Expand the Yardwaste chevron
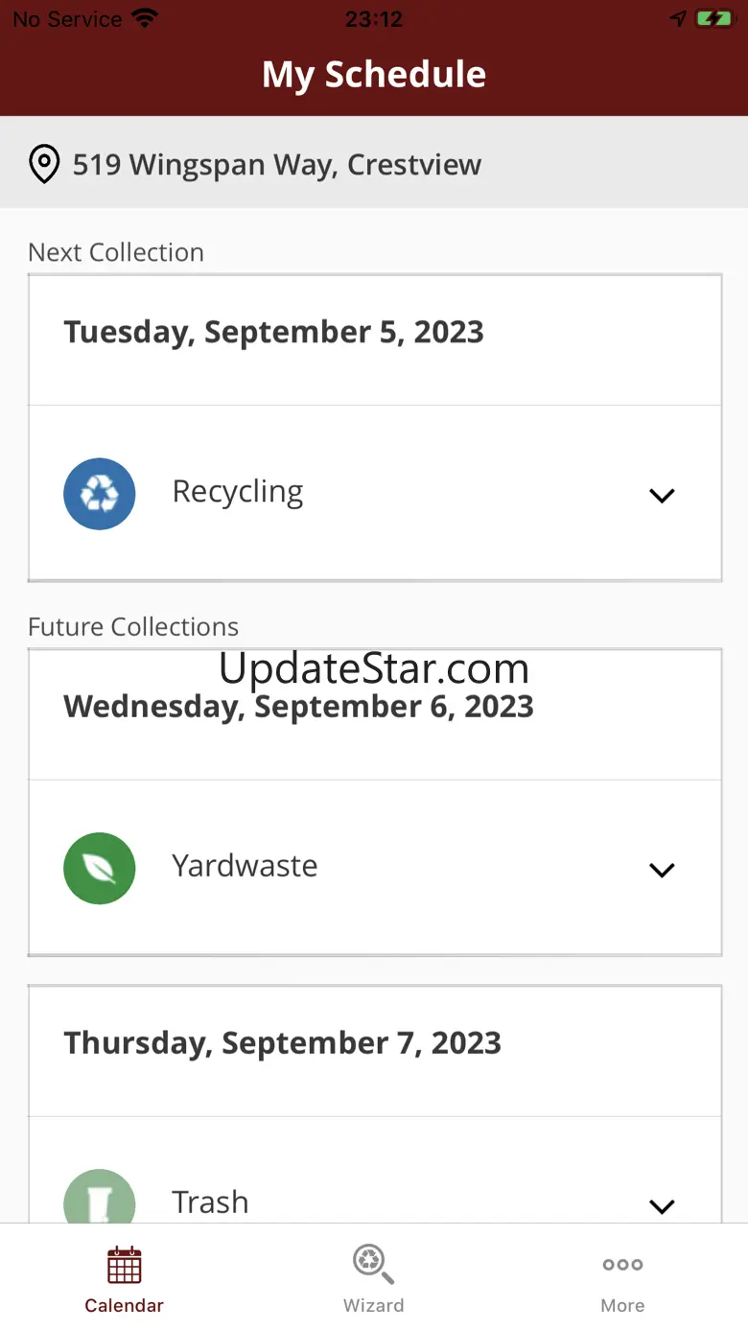 pyautogui.click(x=662, y=870)
